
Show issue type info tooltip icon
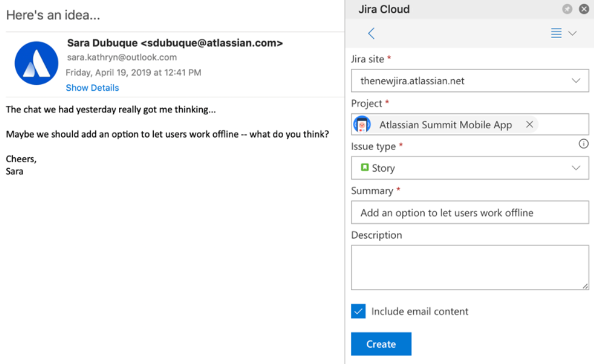(584, 144)
